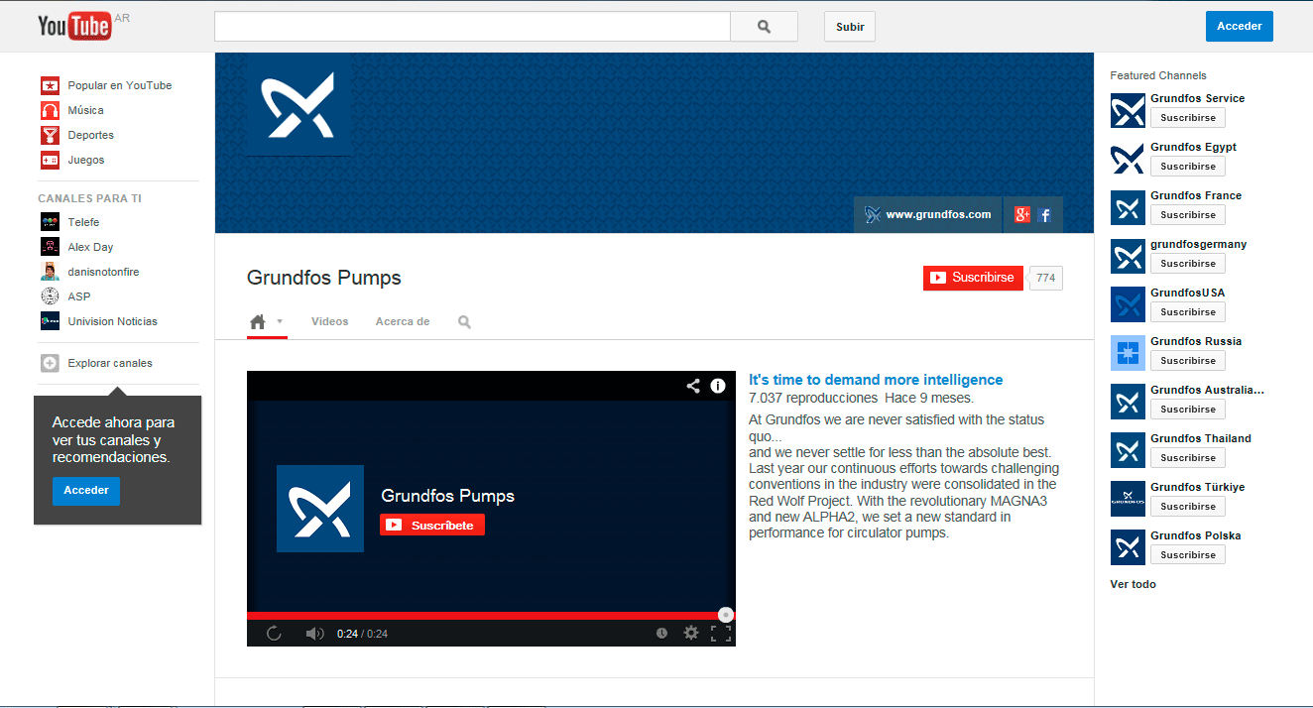Open the Música headphones icon
The image size is (1313, 708).
pyautogui.click(x=50, y=110)
